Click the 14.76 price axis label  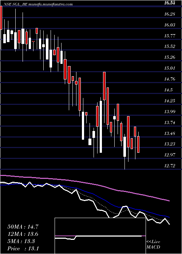[x=170, y=79]
